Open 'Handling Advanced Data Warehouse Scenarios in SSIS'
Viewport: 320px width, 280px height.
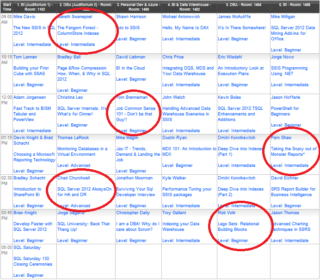(186, 114)
